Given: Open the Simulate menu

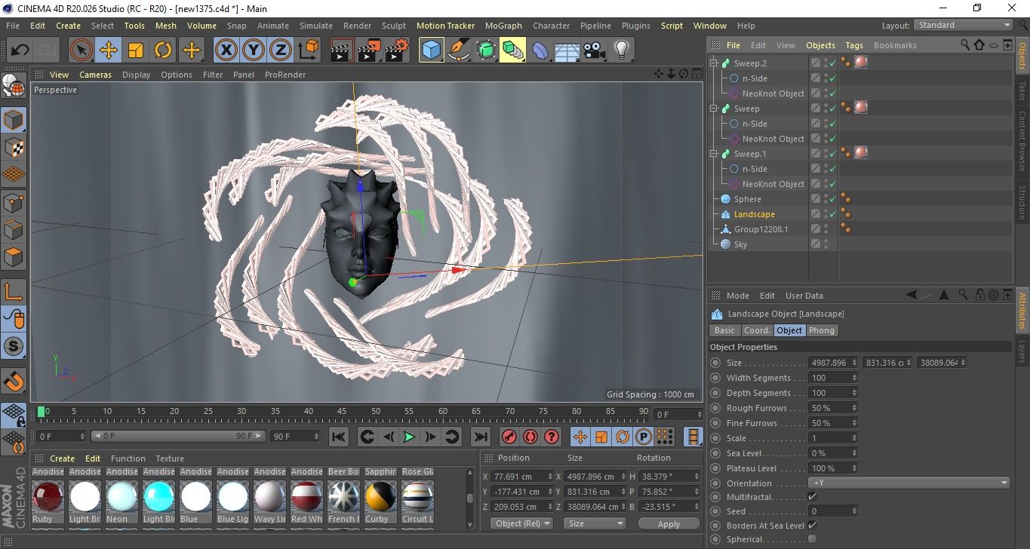Looking at the screenshot, I should coord(315,26).
